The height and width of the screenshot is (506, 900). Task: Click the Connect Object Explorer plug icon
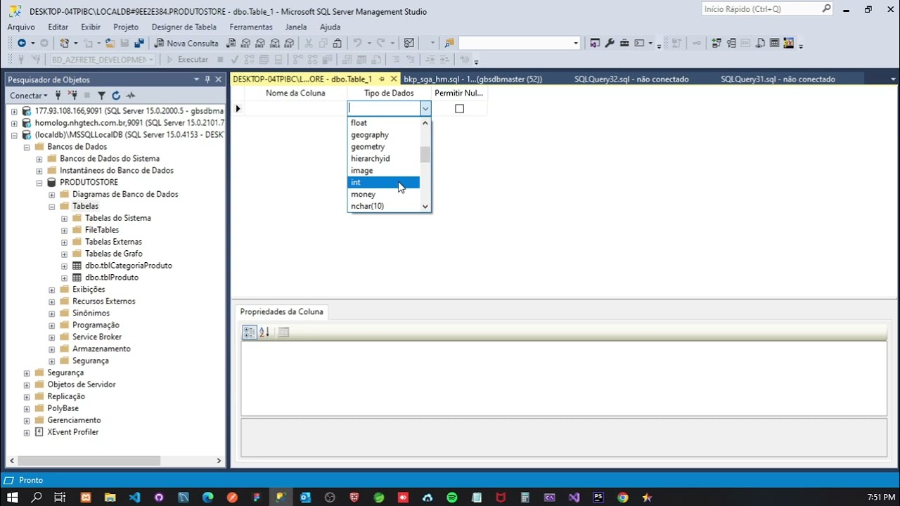pos(59,96)
